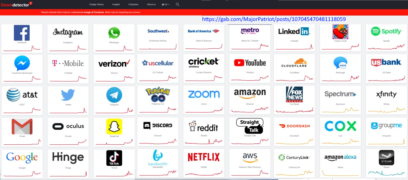Open the Whatsapp status card
408x180 pixels.
click(x=114, y=38)
